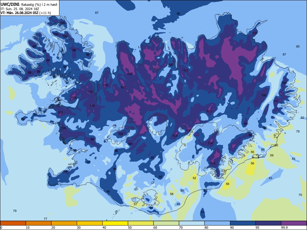Click the legend scale label '70'
307x230 pixels.
tap(181, 228)
